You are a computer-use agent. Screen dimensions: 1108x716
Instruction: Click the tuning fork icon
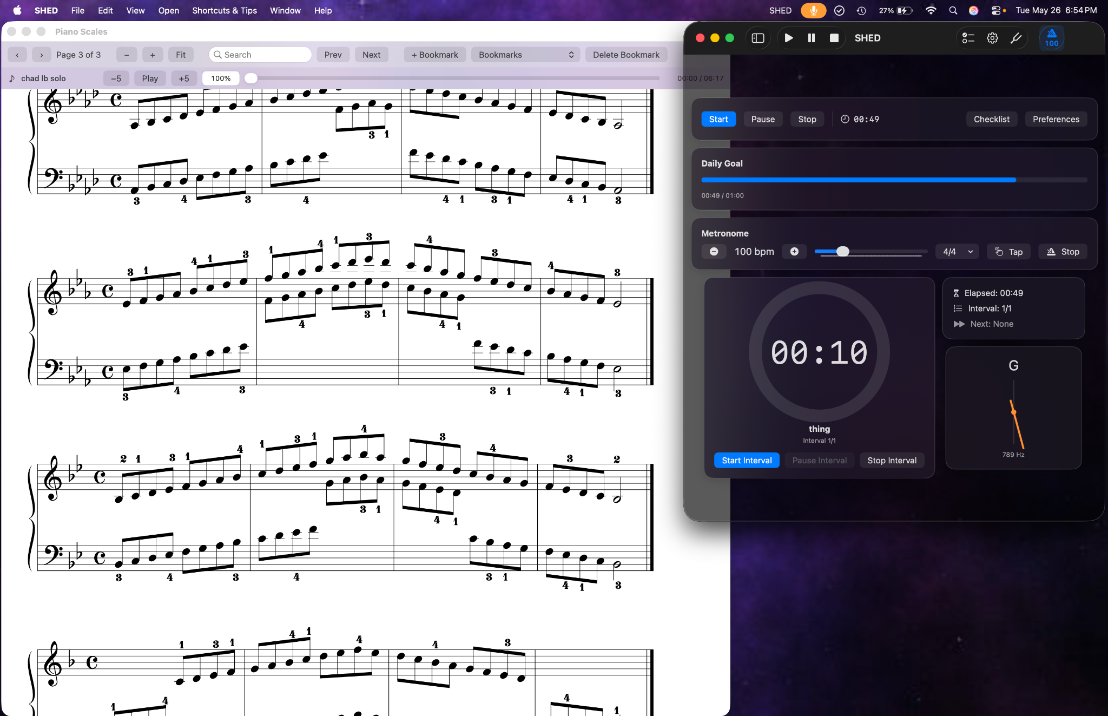[1016, 38]
